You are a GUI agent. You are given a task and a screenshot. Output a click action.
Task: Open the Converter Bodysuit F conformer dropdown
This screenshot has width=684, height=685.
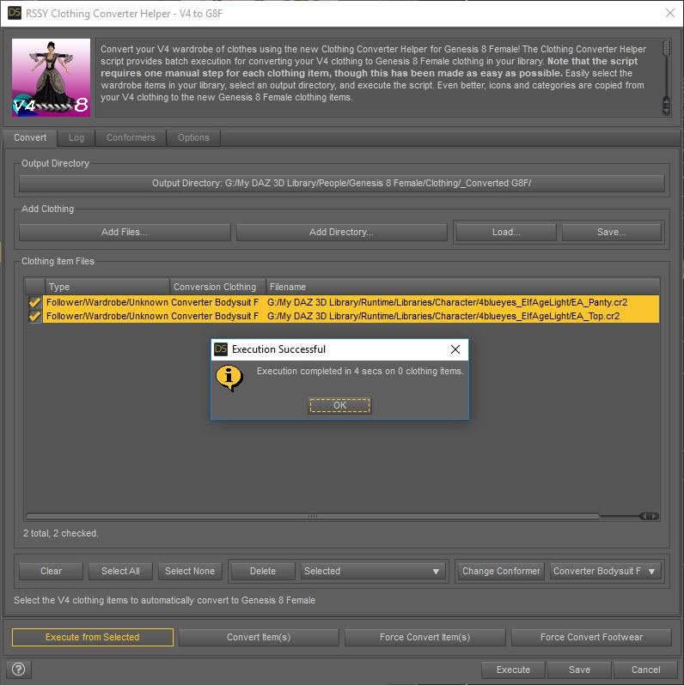pos(605,571)
